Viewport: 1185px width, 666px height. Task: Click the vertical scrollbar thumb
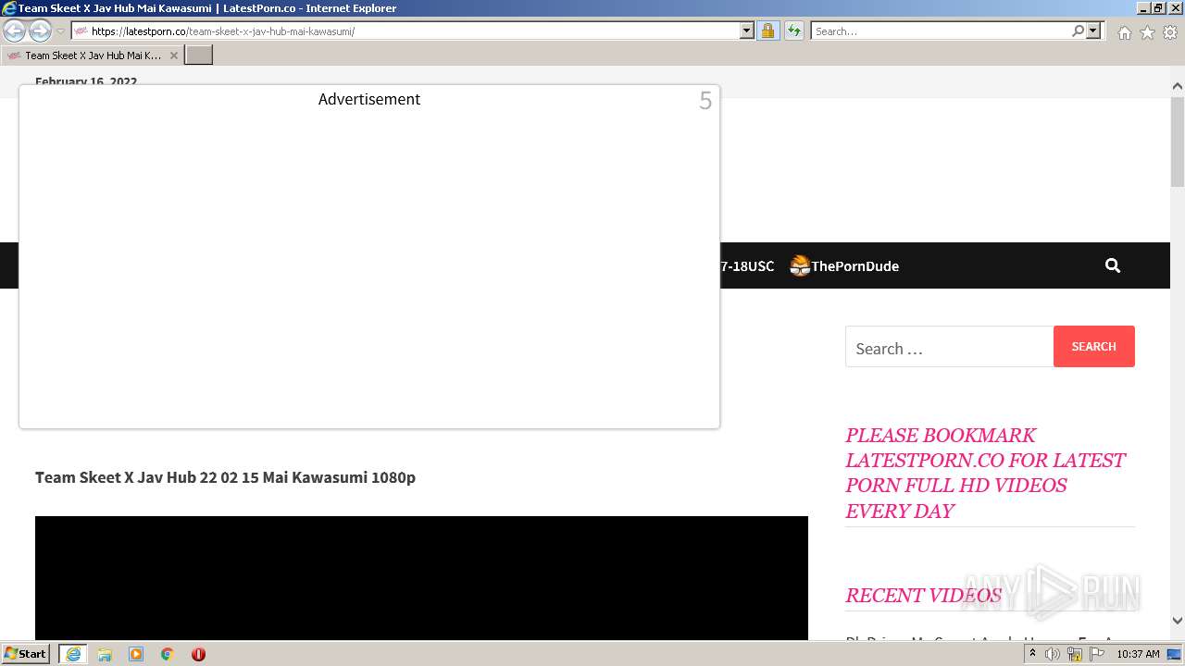[x=1178, y=141]
